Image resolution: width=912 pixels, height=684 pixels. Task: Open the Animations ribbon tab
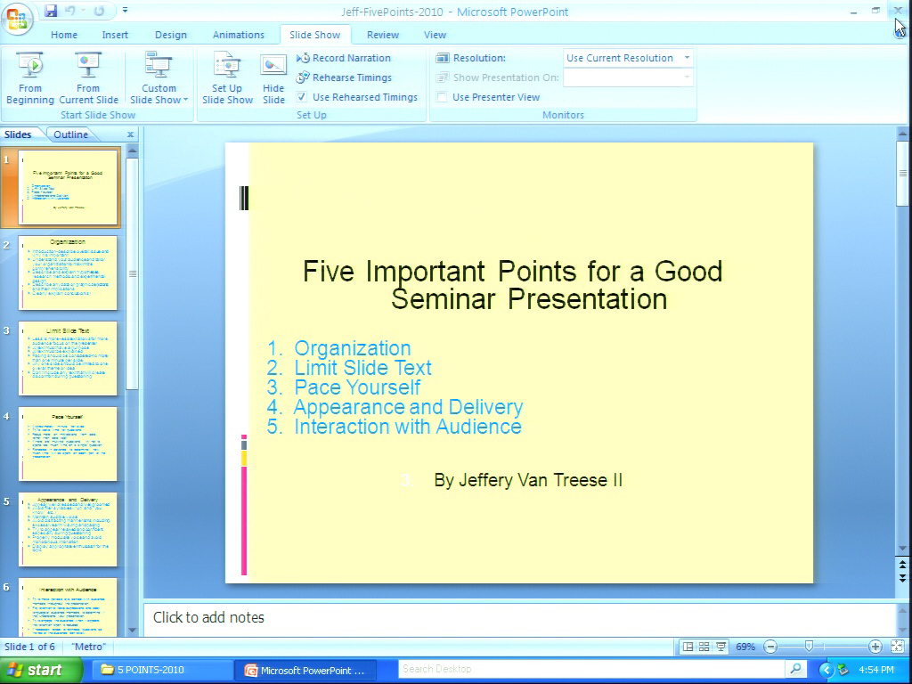click(x=239, y=35)
